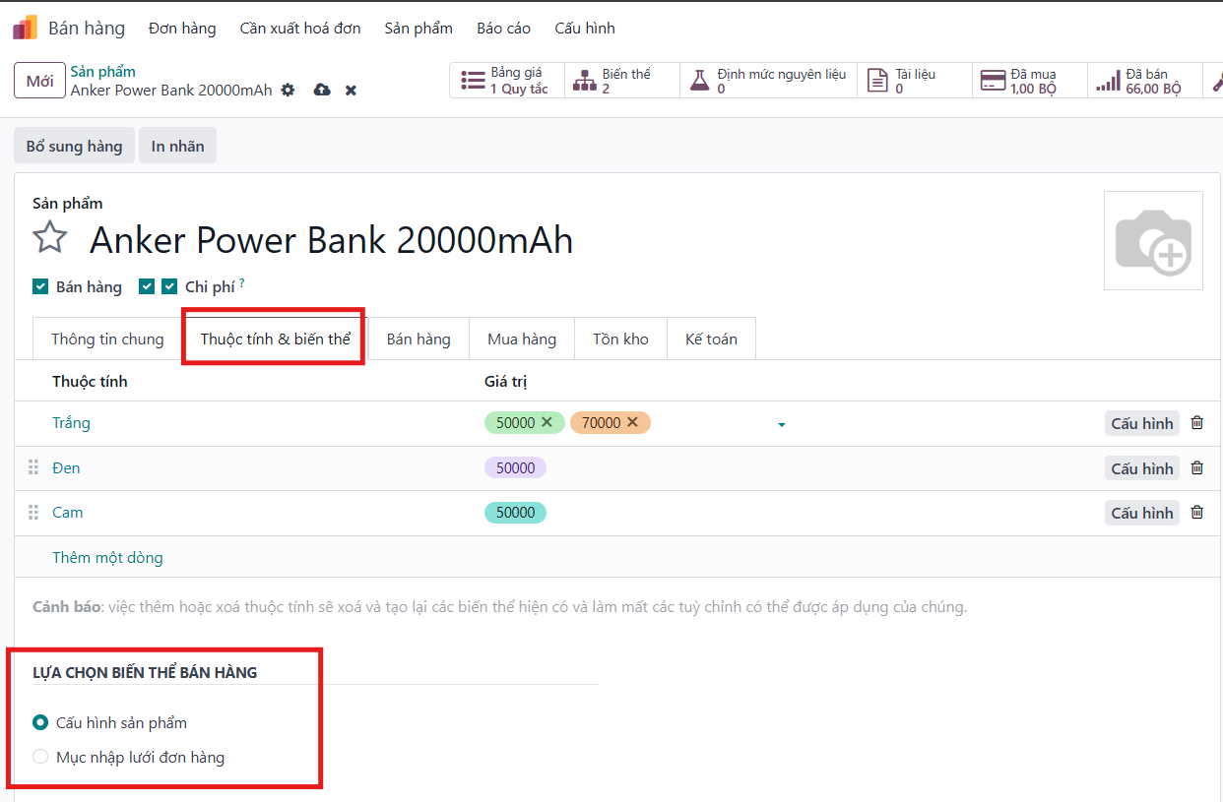Select the Cấu hình sản phẩm radio option

pos(40,722)
